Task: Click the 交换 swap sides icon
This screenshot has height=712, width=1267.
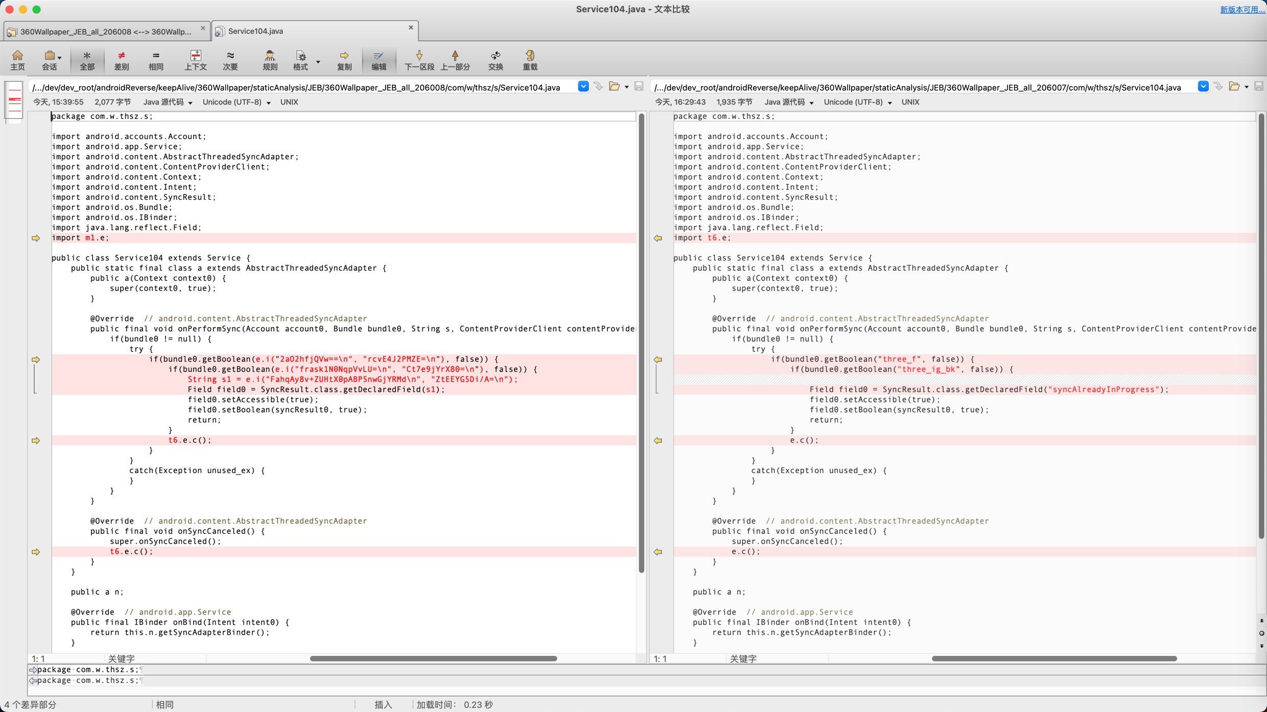Action: 496,60
